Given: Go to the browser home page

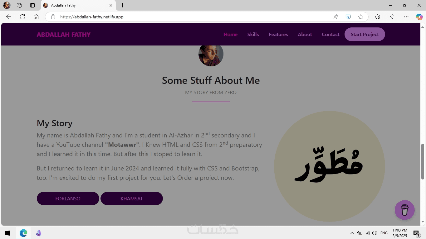Looking at the screenshot, I should pyautogui.click(x=36, y=17).
